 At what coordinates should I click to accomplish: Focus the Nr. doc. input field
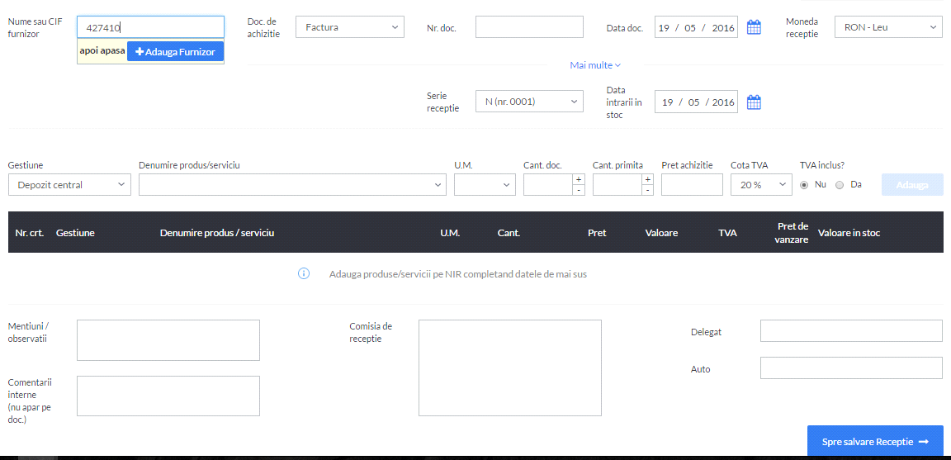pyautogui.click(x=529, y=27)
